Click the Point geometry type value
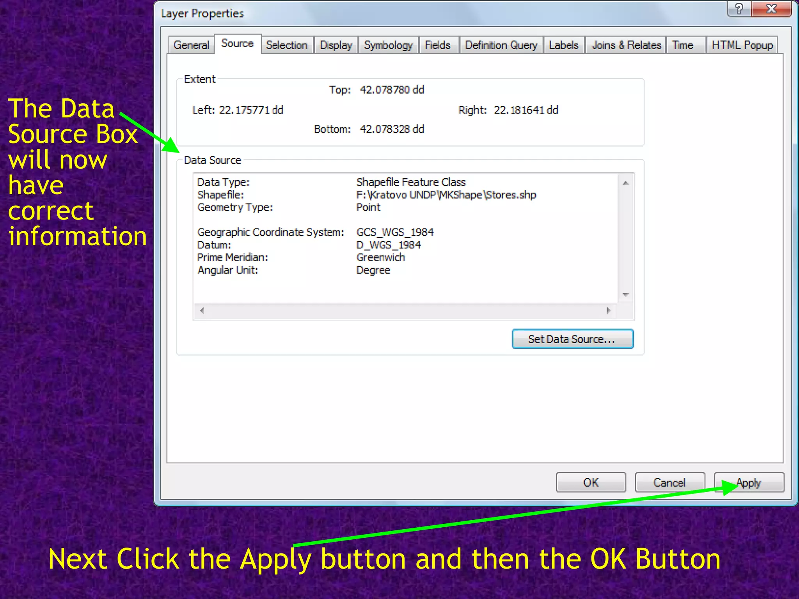This screenshot has width=799, height=599. (368, 207)
